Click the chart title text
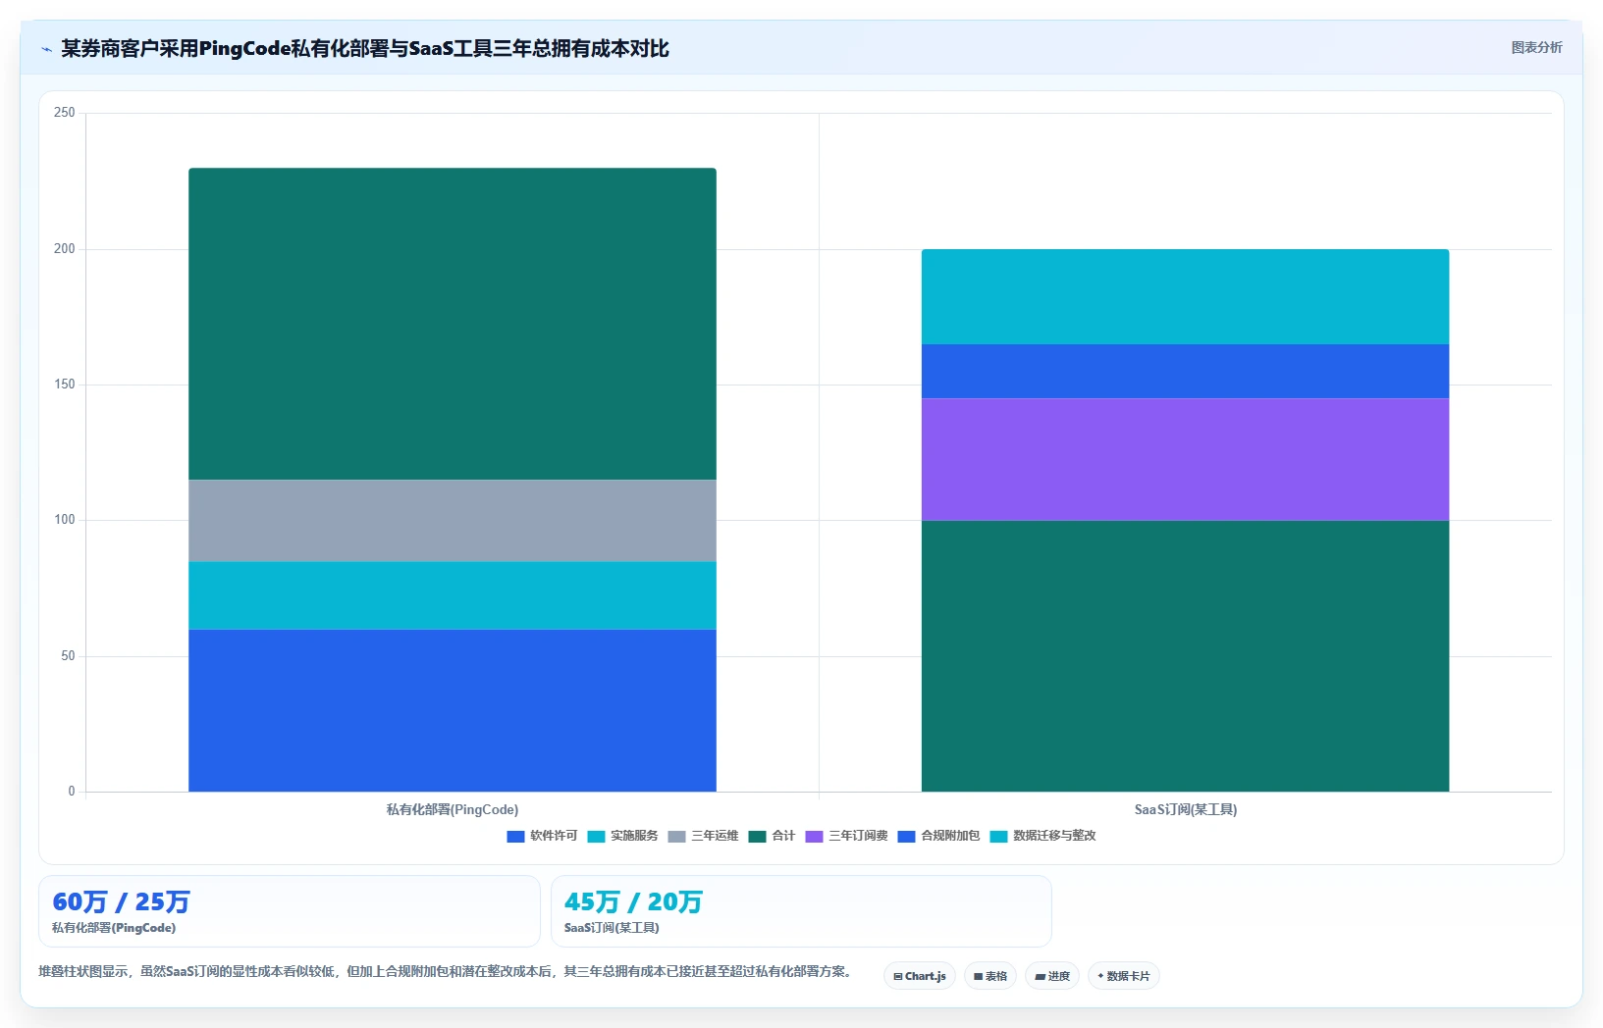 click(365, 48)
